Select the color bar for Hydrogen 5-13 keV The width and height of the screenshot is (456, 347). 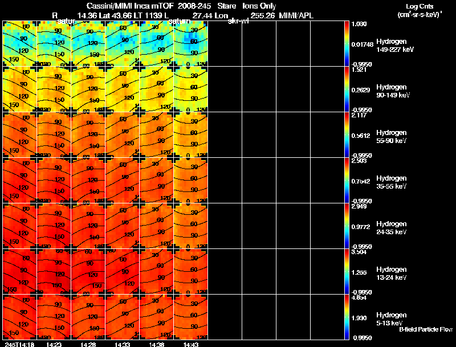347,317
